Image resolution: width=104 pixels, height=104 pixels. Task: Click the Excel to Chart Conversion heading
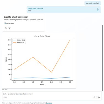click(x=16, y=17)
